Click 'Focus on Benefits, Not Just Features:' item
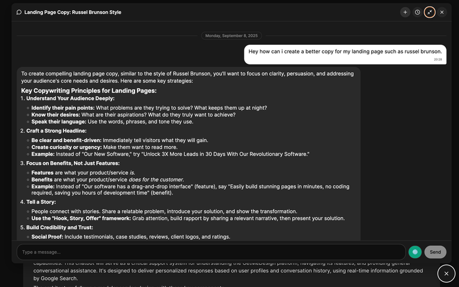This screenshot has height=287, width=459. pos(73,163)
